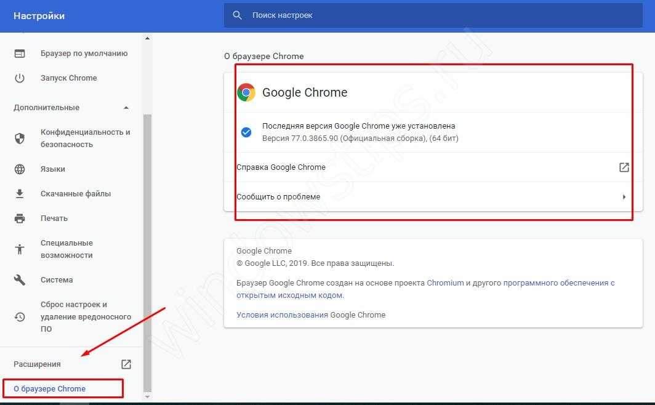Screen dimensions: 655x405
Task: Click the blue update status checkmark
Action: point(246,132)
